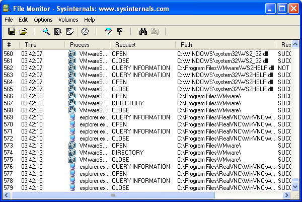Click the Save toolbar icon
Viewport: 302px width, 202px height.
coord(11,32)
